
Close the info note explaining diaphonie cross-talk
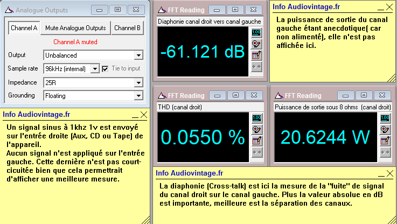click(390, 173)
